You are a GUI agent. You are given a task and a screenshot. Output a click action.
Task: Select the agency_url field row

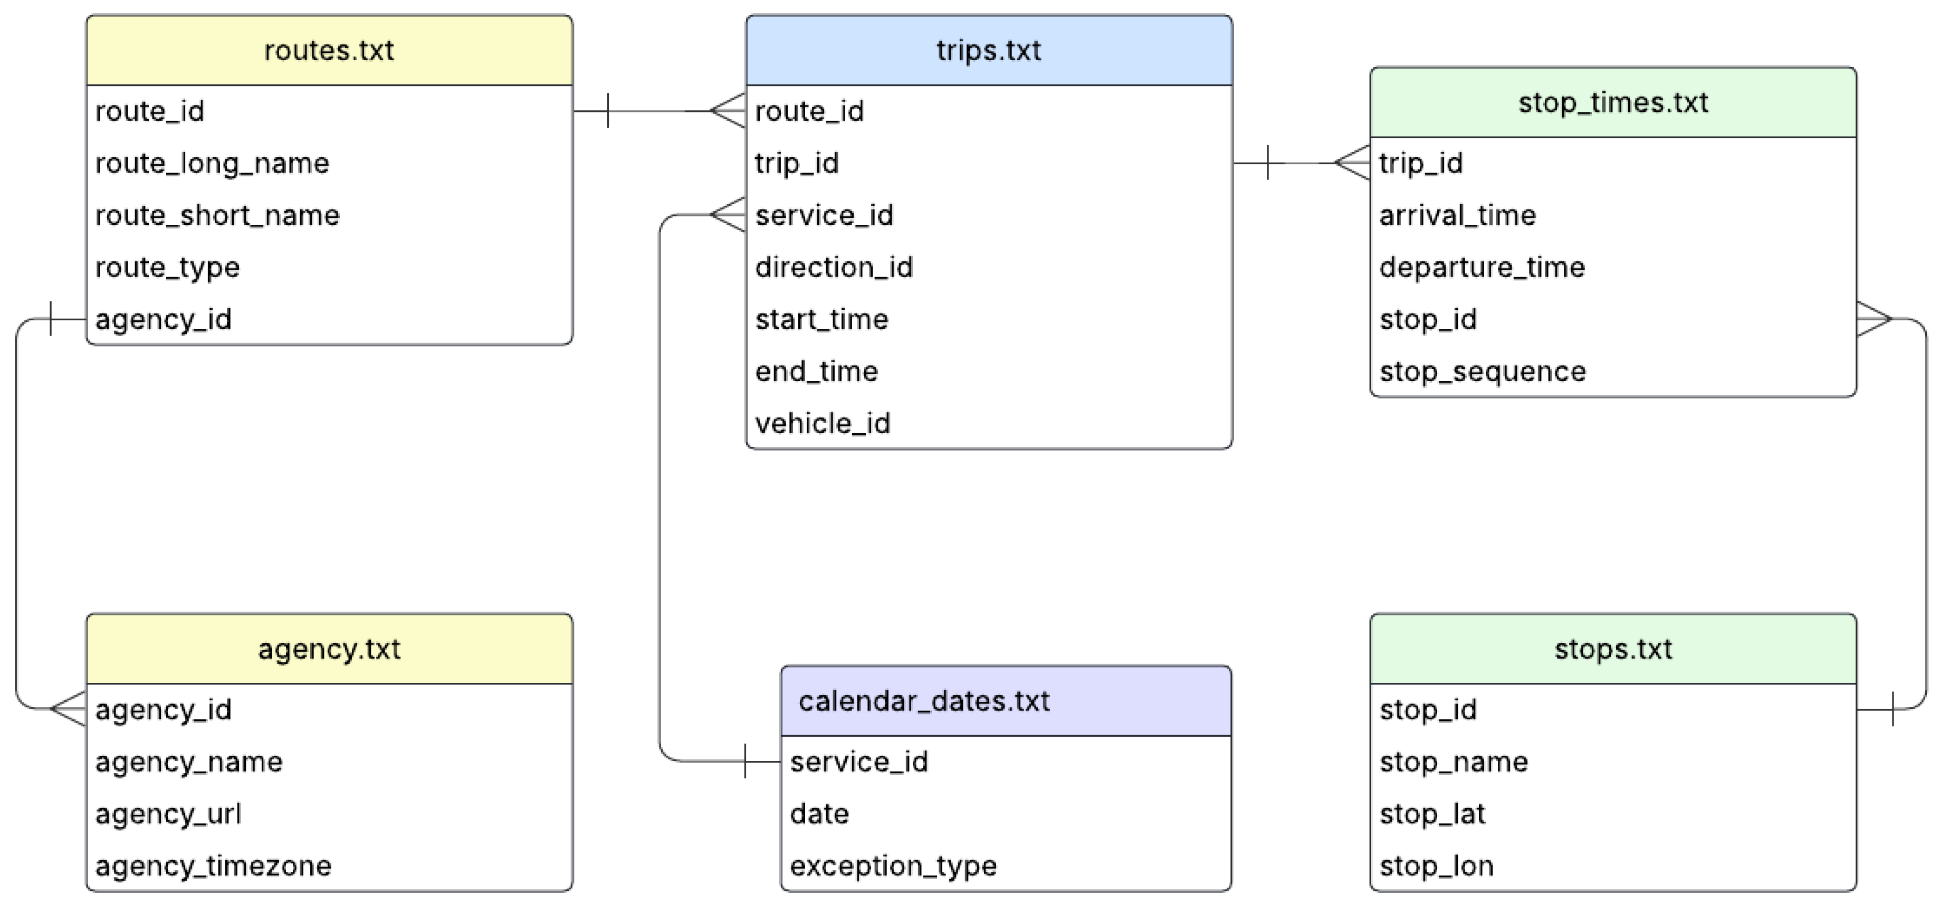pyautogui.click(x=169, y=814)
